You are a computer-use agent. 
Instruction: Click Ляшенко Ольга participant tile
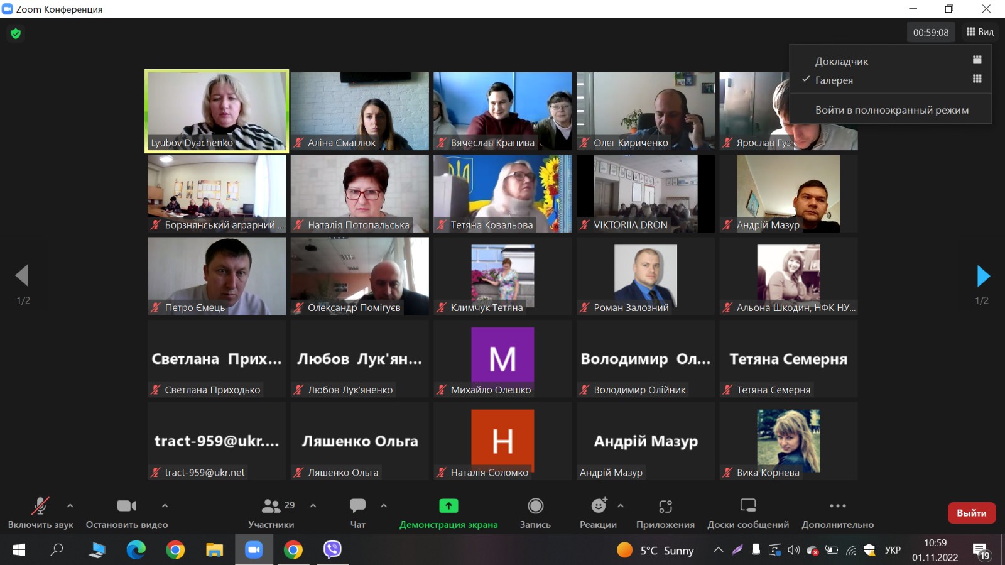[360, 441]
